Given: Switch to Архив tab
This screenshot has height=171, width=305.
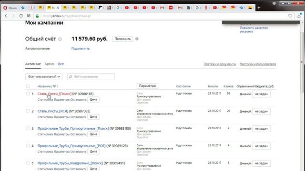Looking at the screenshot, I should tap(49, 64).
